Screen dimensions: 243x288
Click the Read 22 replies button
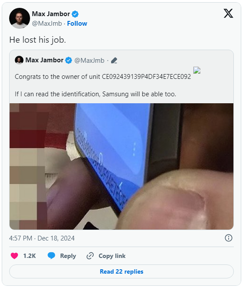tap(121, 271)
